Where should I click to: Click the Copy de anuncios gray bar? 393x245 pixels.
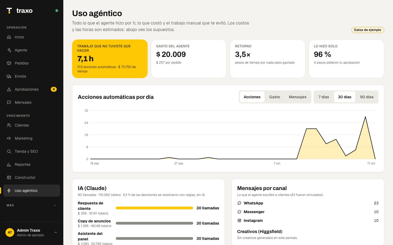tap(154, 223)
